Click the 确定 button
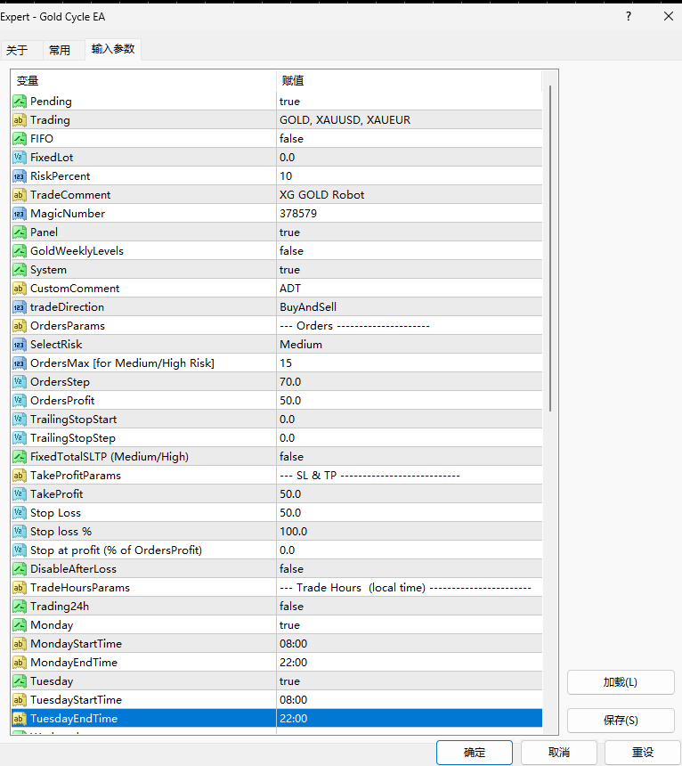Screen dimensions: 682x766 pos(475,753)
